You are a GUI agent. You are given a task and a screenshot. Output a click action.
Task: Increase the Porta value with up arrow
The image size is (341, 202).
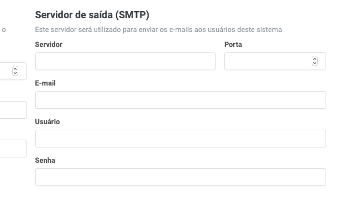[314, 59]
